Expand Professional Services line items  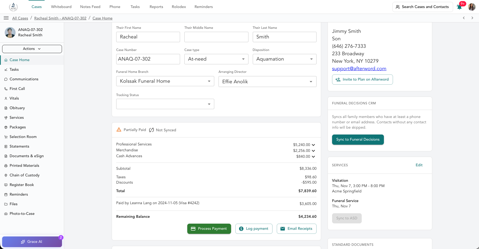[313, 145]
